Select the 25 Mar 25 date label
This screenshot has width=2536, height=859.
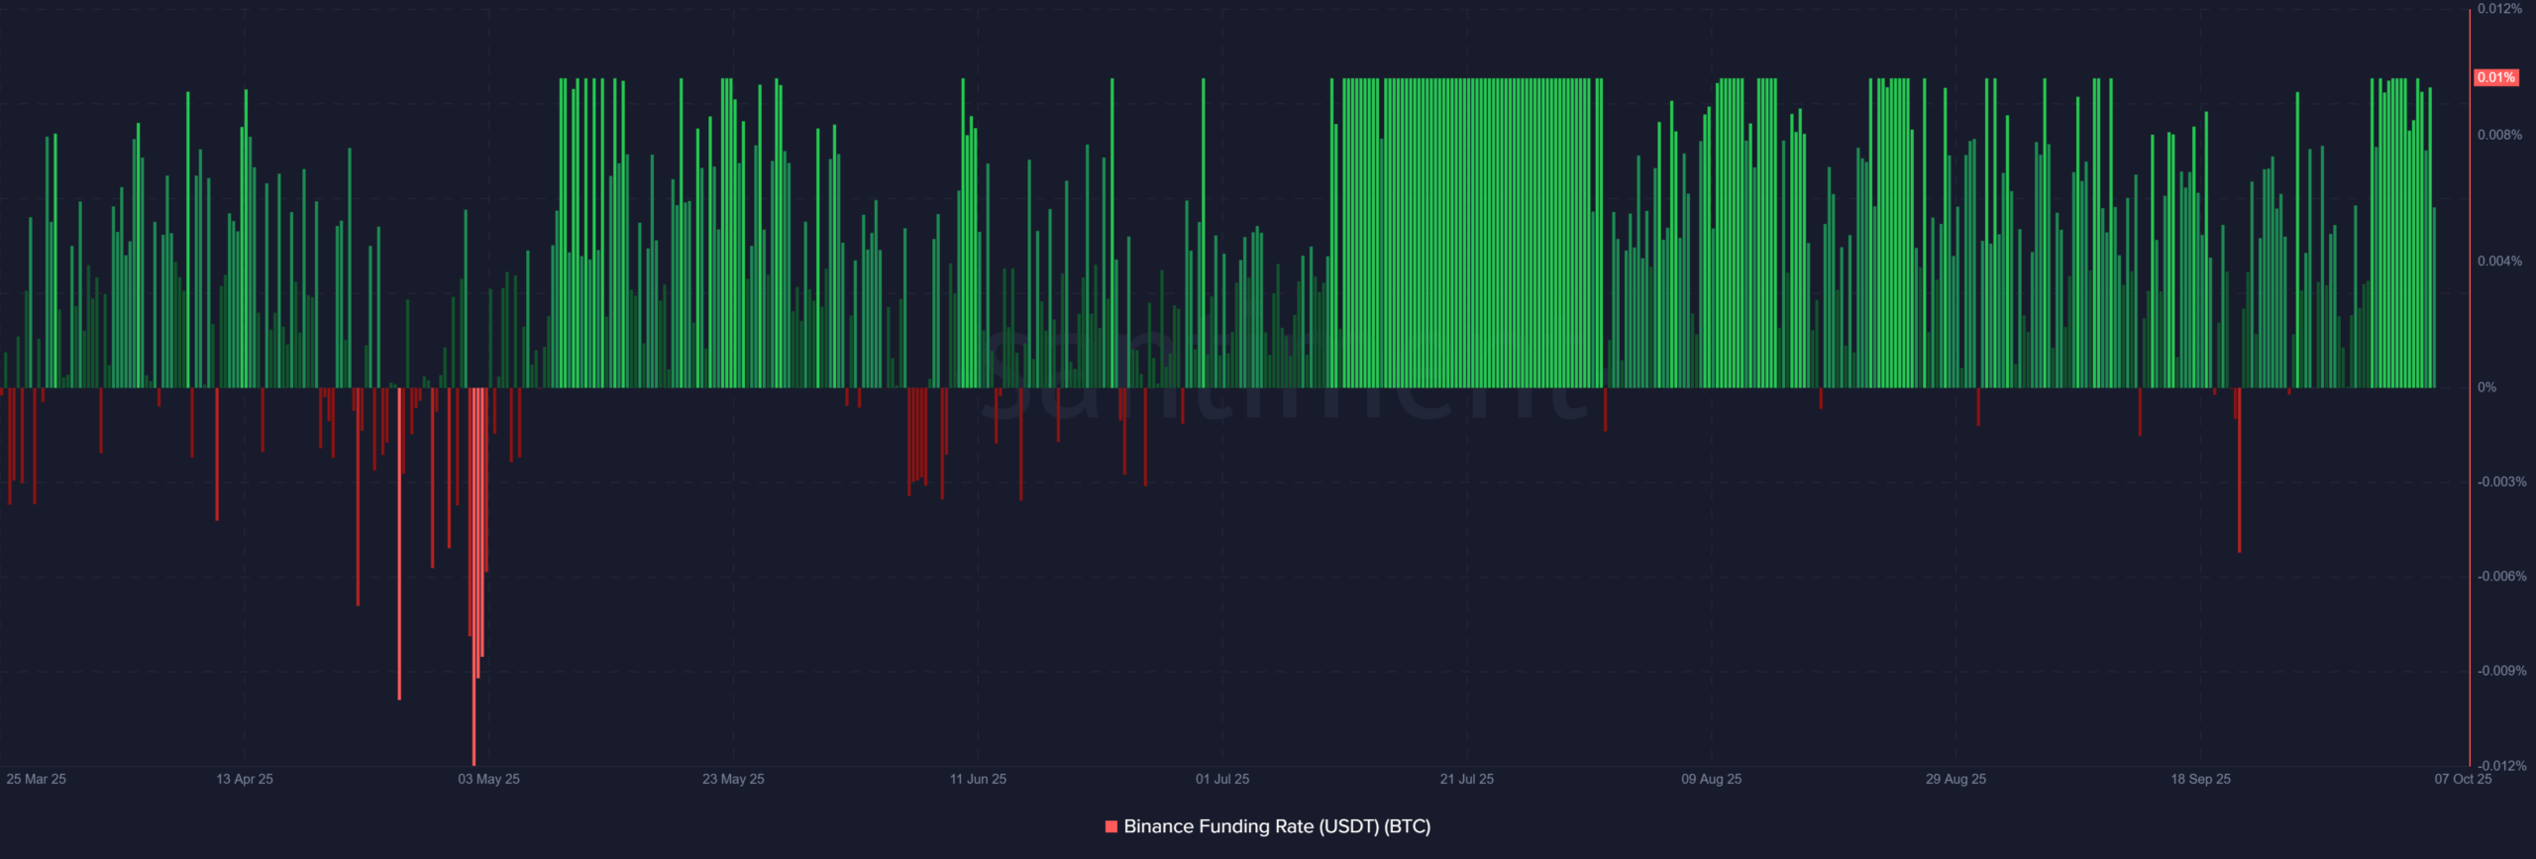pyautogui.click(x=37, y=779)
